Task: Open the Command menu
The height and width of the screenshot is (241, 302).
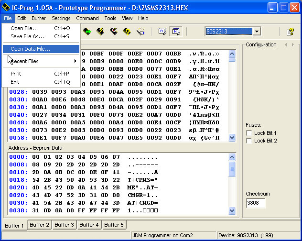Action: [87, 18]
